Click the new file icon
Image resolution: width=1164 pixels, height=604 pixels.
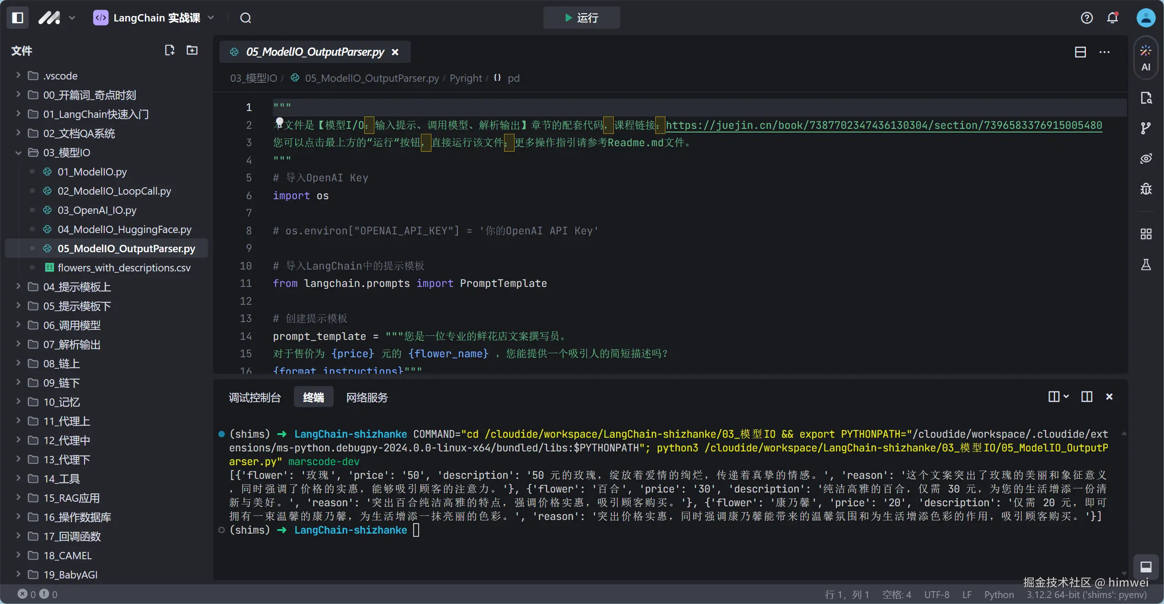[x=170, y=50]
